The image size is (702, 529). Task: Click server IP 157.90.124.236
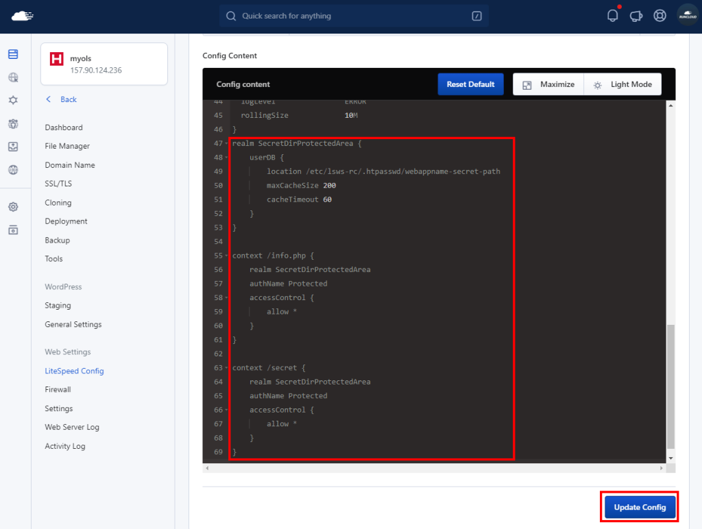coord(96,71)
